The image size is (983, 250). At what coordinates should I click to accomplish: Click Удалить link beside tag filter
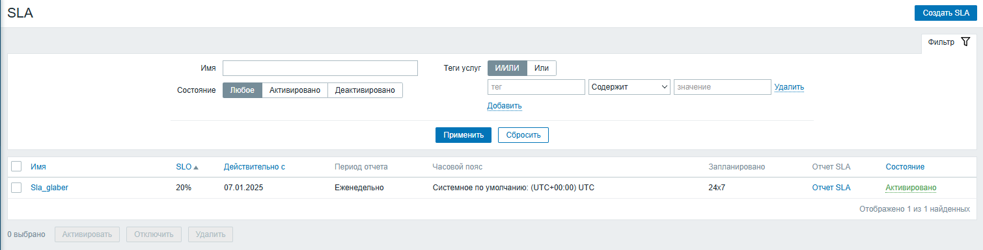pyautogui.click(x=789, y=87)
